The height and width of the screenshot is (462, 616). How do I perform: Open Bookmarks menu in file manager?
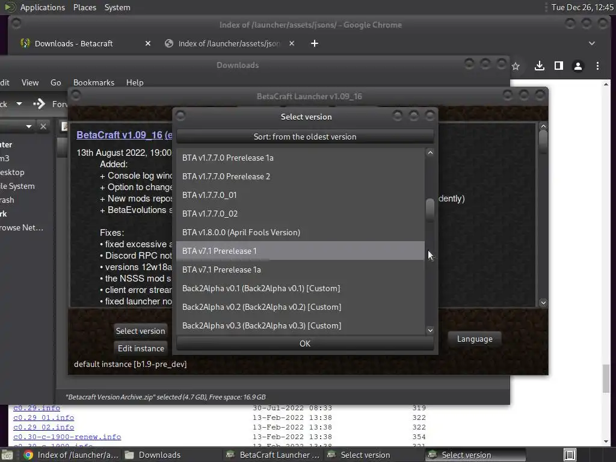(94, 82)
